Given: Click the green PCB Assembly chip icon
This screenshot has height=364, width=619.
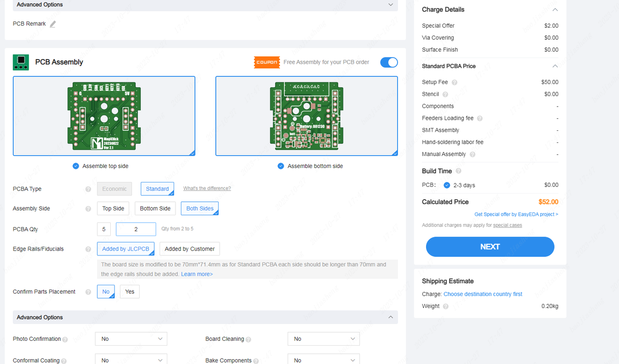Looking at the screenshot, I should pos(20,62).
